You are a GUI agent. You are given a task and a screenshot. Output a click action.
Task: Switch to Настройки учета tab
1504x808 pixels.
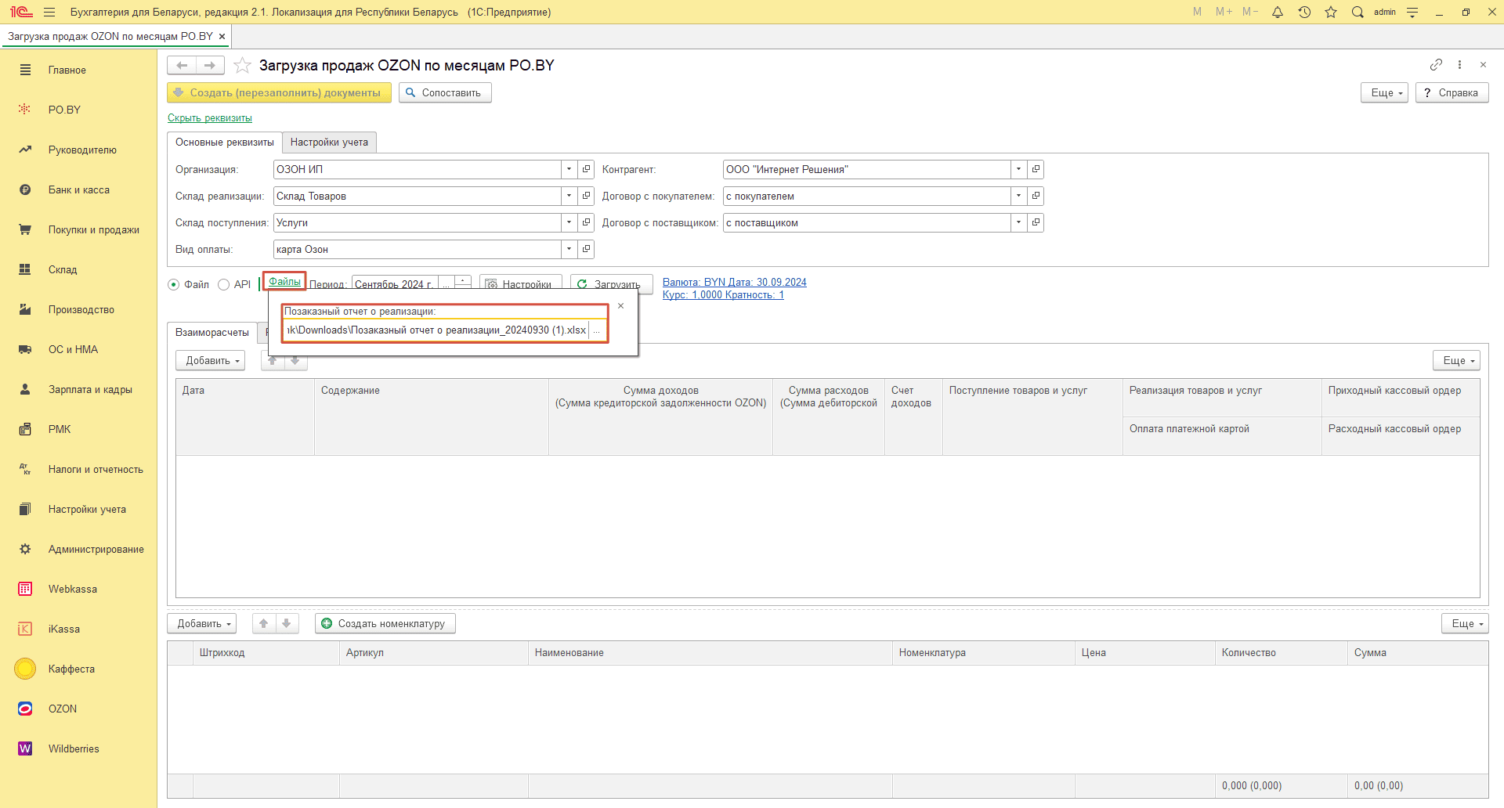329,142
